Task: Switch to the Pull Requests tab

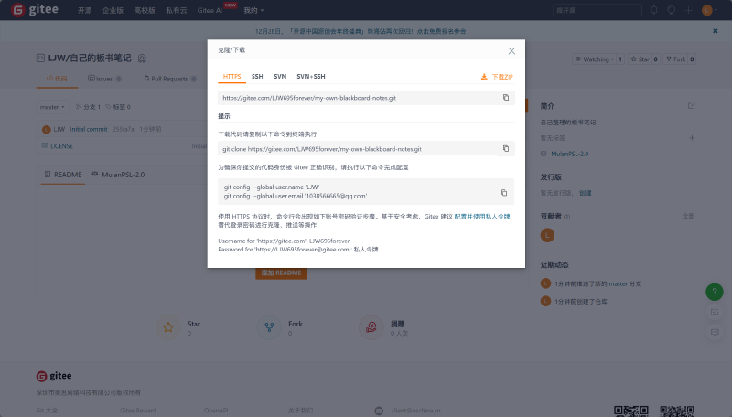Action: coord(170,79)
